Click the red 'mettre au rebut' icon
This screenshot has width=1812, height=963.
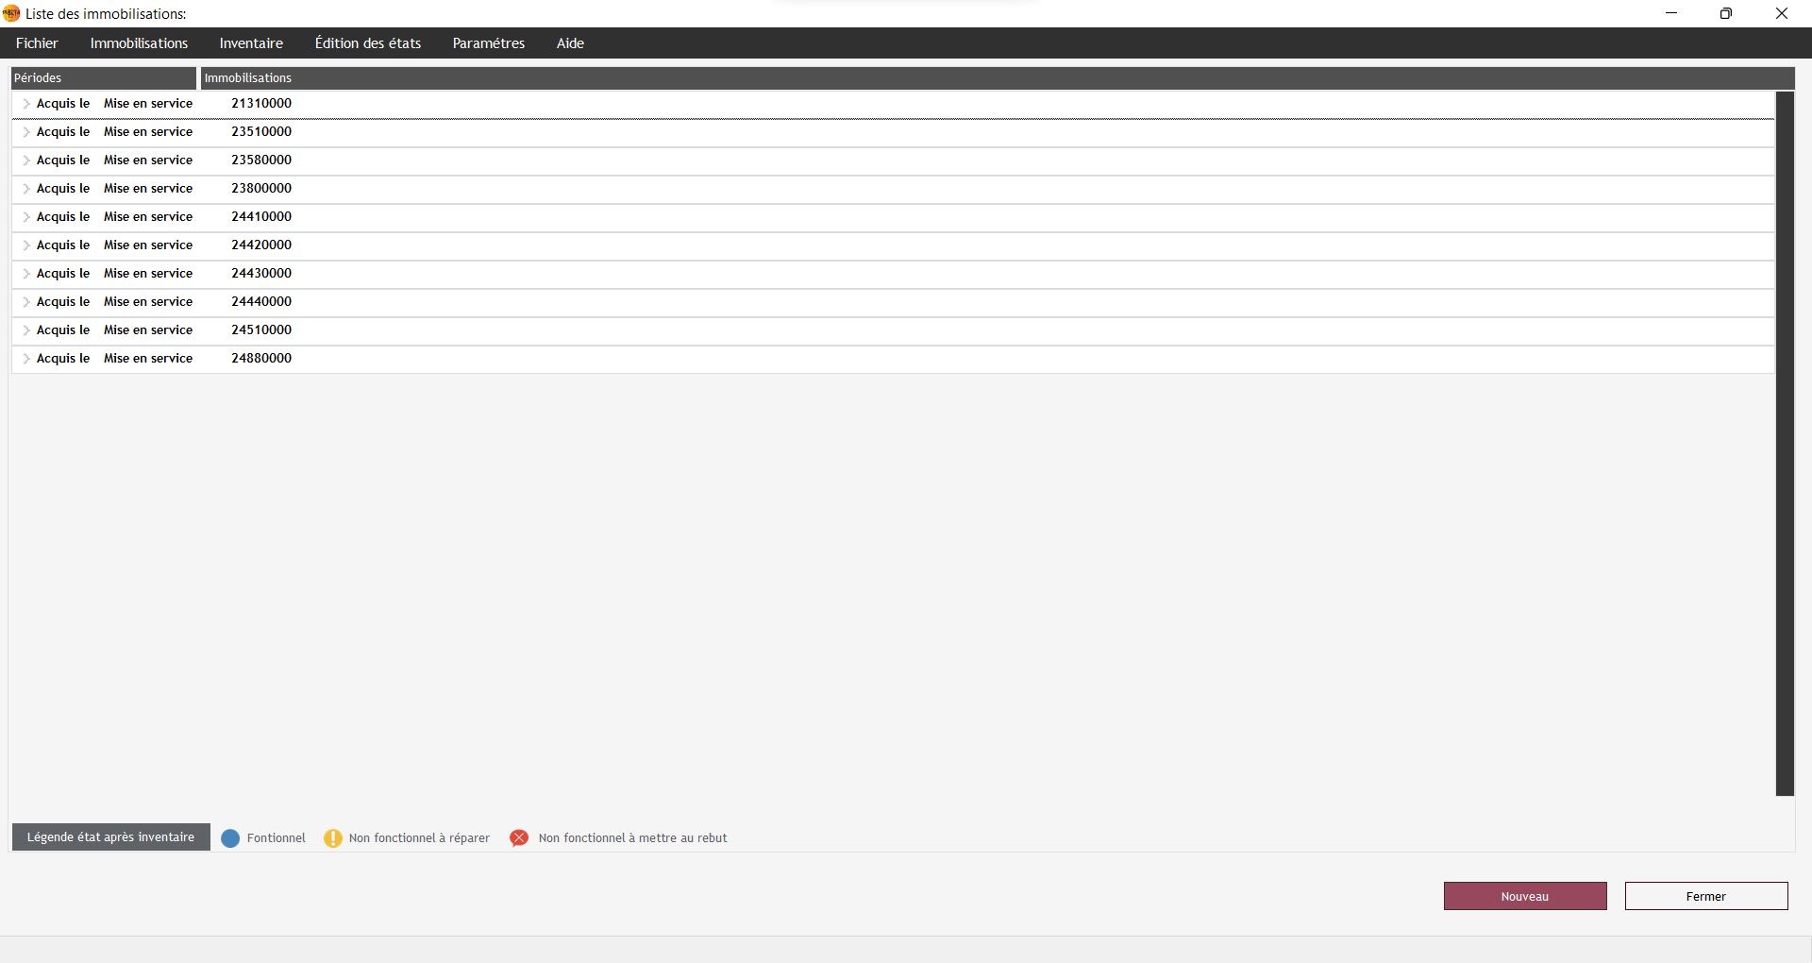(519, 838)
